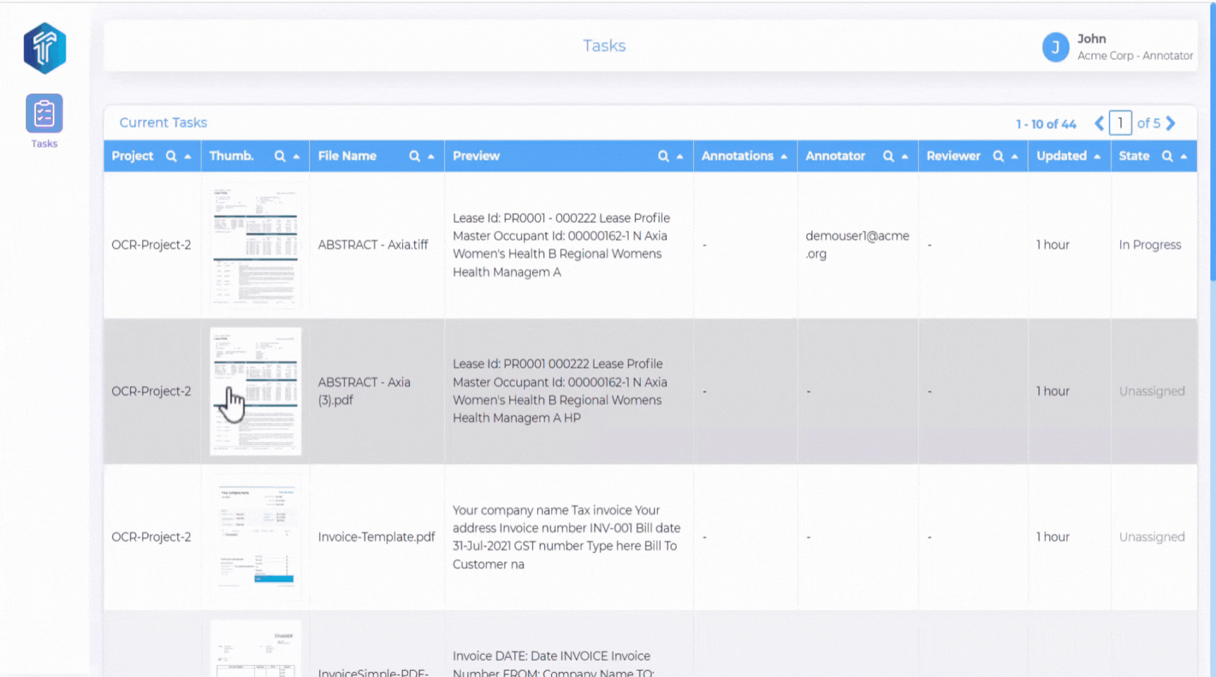The height and width of the screenshot is (677, 1216).
Task: Search the Thumb. column
Action: [x=280, y=157]
